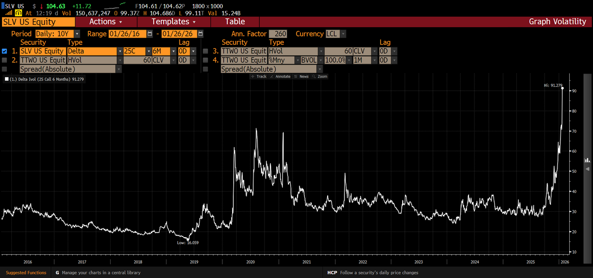Enable series 2 TTWO HVol checkbox
593x278 pixels.
(4, 60)
